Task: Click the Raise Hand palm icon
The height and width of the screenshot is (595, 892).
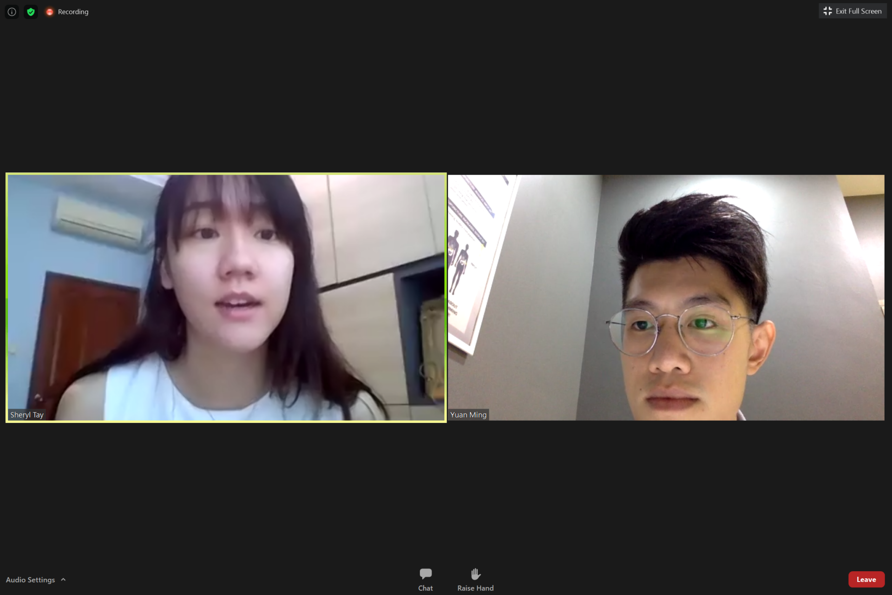Action: (475, 574)
